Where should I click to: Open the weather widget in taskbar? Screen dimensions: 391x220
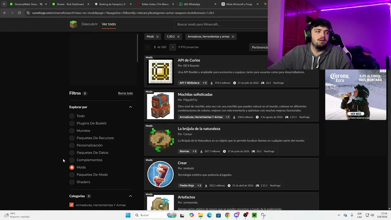click(x=17, y=215)
